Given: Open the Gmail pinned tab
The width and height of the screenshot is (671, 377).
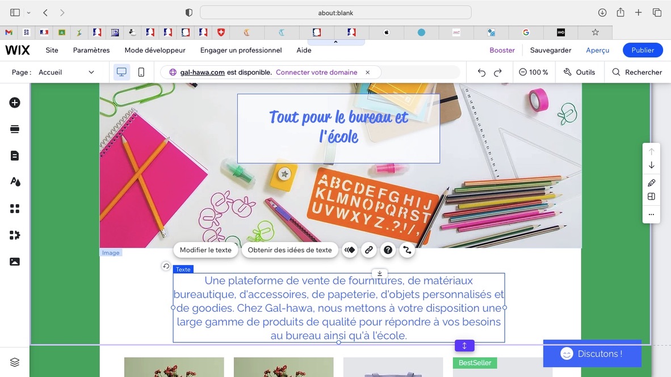Looking at the screenshot, I should 9,32.
